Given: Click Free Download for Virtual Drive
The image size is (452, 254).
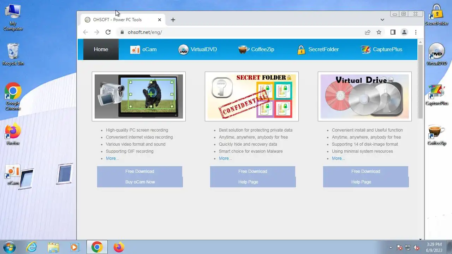Looking at the screenshot, I should click(365, 171).
